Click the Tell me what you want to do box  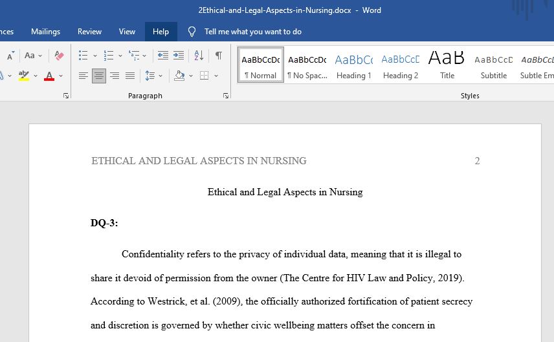(253, 32)
